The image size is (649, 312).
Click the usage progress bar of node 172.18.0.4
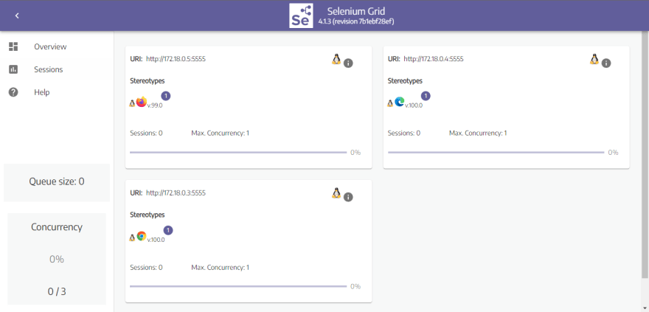point(496,153)
